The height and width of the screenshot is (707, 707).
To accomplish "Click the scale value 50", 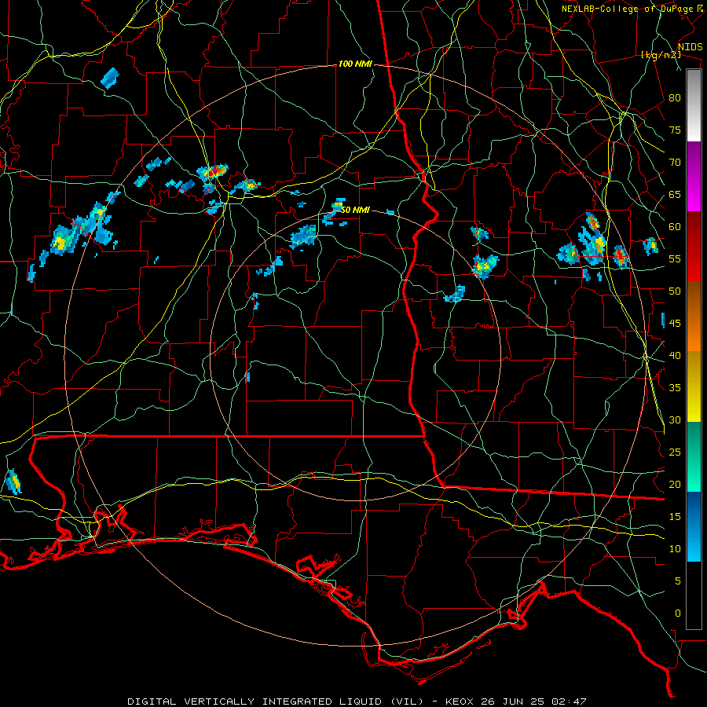I will pos(675,291).
